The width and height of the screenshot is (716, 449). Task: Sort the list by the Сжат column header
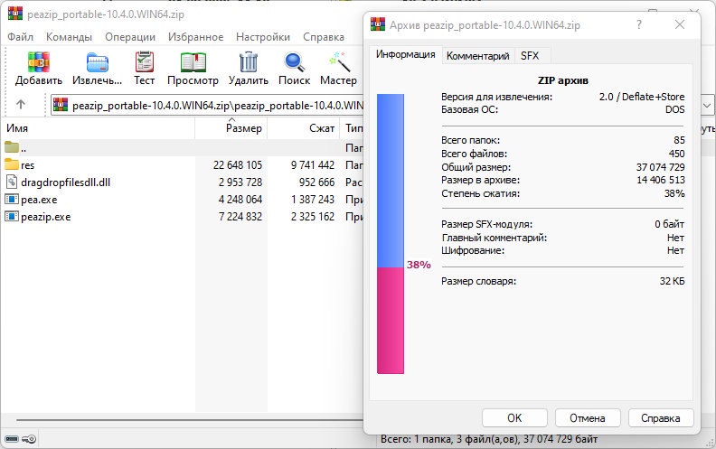tap(304, 128)
